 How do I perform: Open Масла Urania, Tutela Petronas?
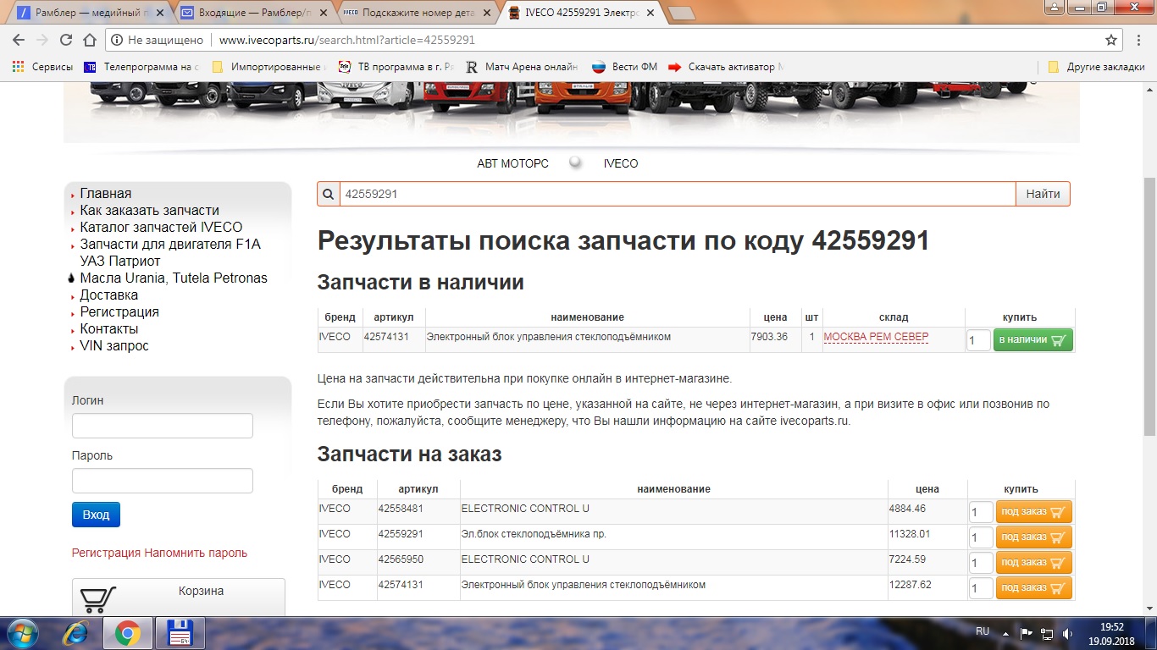(174, 278)
